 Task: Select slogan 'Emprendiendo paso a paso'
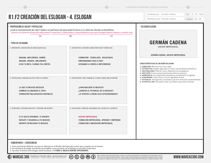(x=91, y=61)
